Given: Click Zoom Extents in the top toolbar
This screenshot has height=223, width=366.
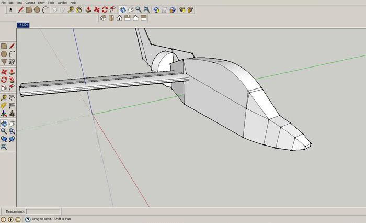Looking at the screenshot, I should [146, 10].
